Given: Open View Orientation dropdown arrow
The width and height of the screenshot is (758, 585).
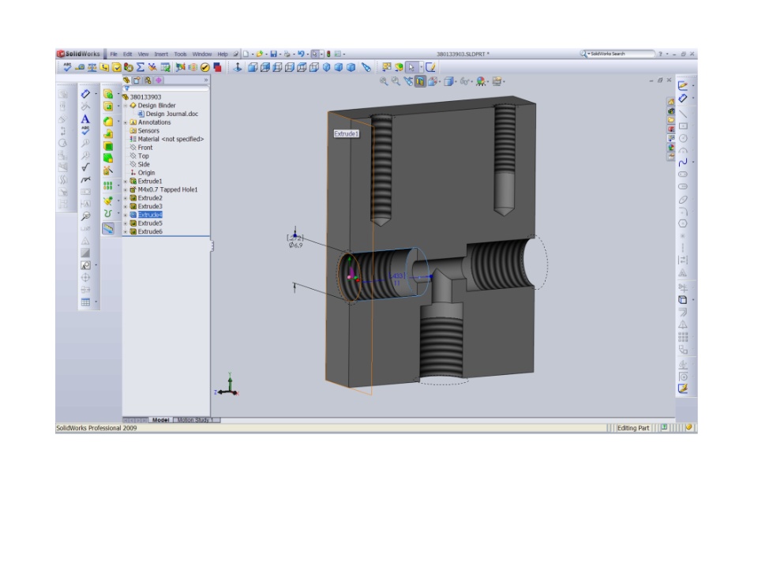Looking at the screenshot, I should [x=440, y=81].
